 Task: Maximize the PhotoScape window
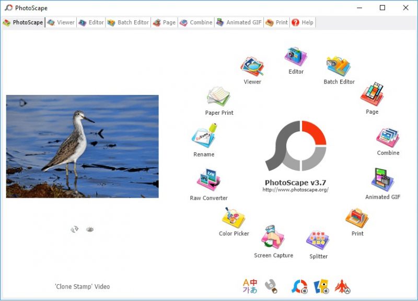coord(382,8)
